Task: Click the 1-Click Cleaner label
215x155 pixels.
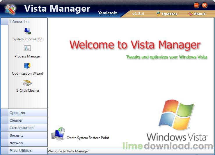Action: coord(28,91)
